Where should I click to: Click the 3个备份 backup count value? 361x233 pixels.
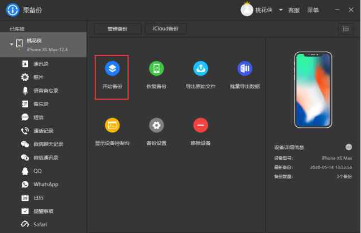[344, 176]
